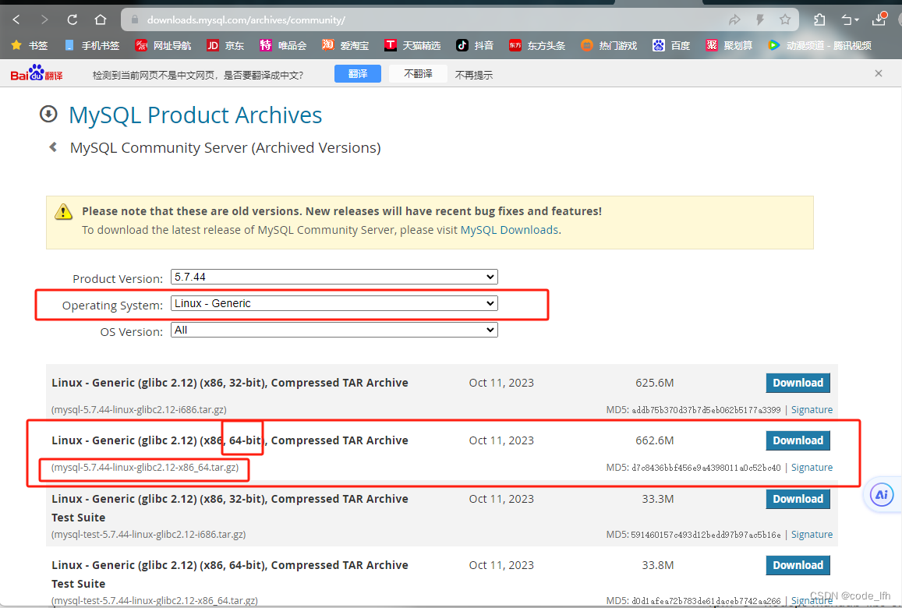Open the Operating System Linux - Generic dropdown
This screenshot has height=608, width=902.
coord(334,303)
